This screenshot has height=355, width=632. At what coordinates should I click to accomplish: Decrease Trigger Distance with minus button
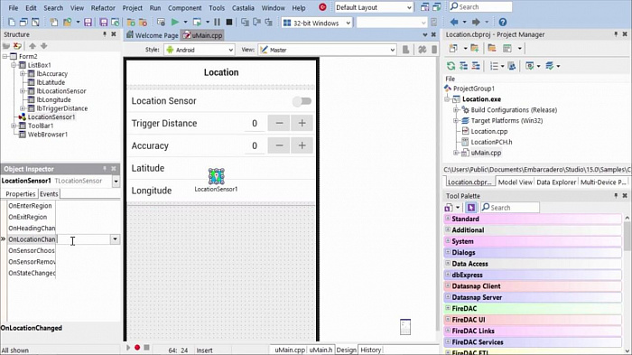(279, 123)
